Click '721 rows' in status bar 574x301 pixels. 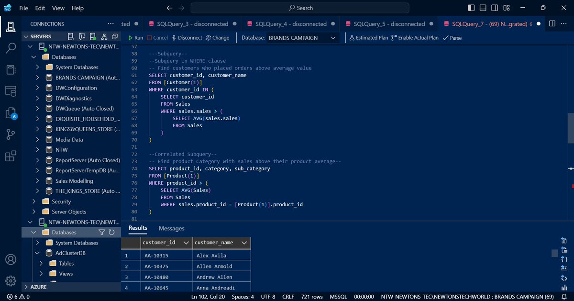click(312, 297)
